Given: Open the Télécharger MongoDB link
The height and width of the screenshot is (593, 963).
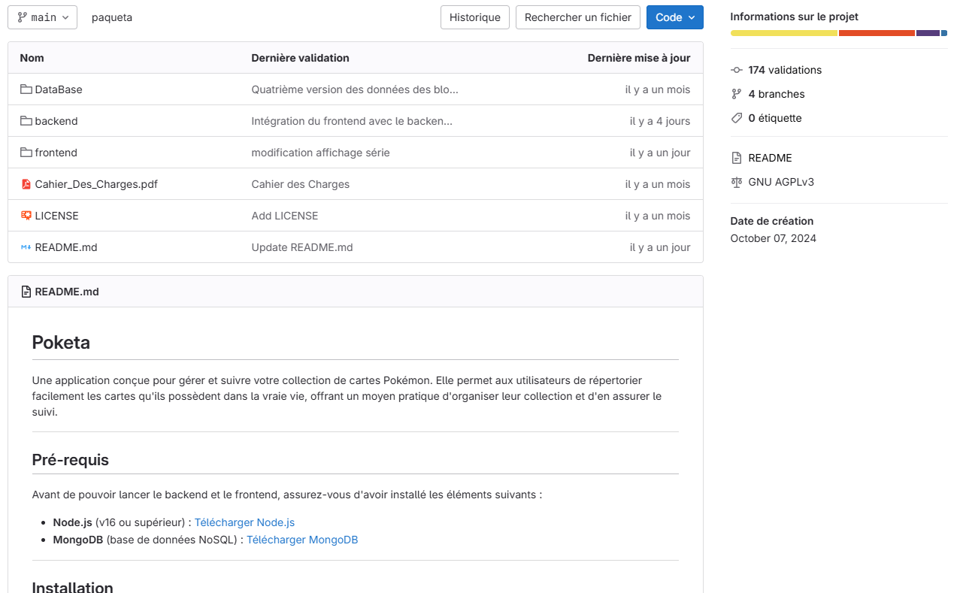Looking at the screenshot, I should 302,540.
